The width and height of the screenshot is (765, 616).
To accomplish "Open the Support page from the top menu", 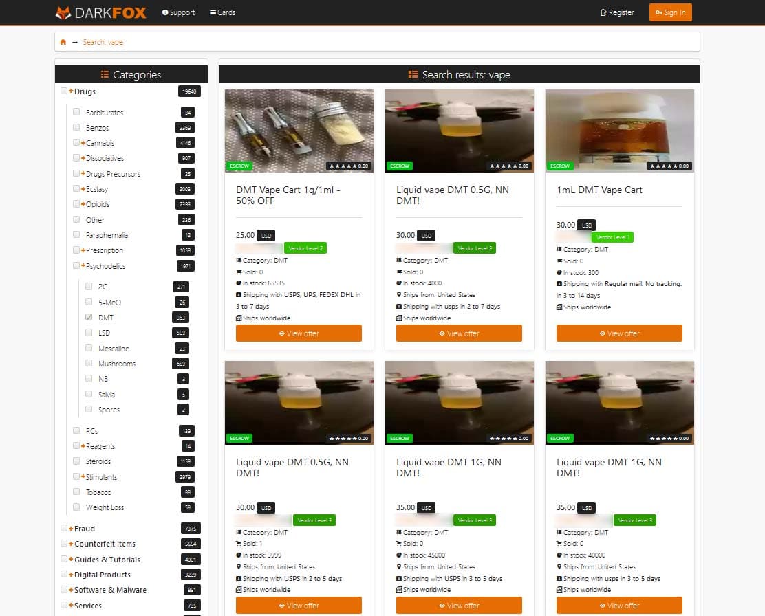I will 182,12.
